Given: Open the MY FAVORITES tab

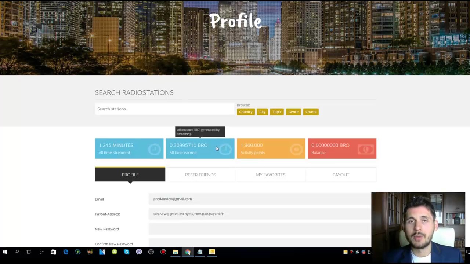Looking at the screenshot, I should click(x=271, y=175).
